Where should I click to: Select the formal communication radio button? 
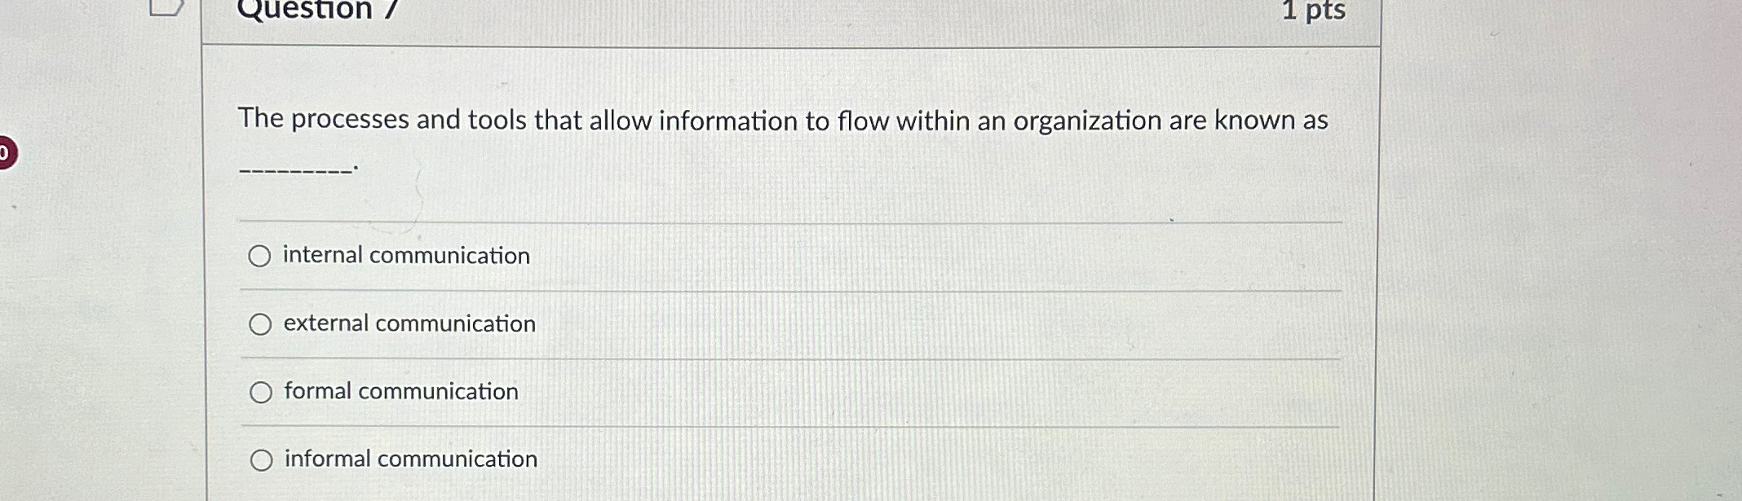(x=260, y=391)
